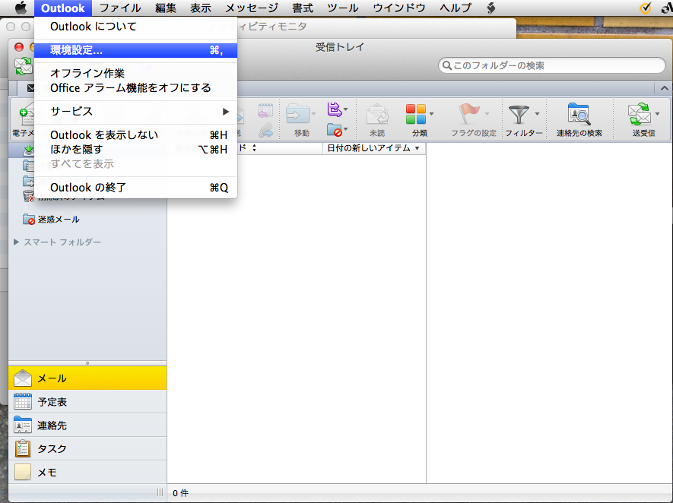This screenshot has height=503, width=673.
Task: Click Outlook について menu entry
Action: coord(93,27)
